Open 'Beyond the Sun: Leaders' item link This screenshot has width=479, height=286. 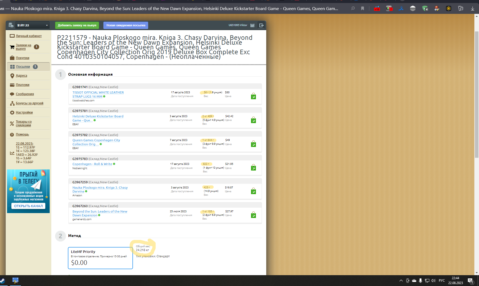[100, 213]
